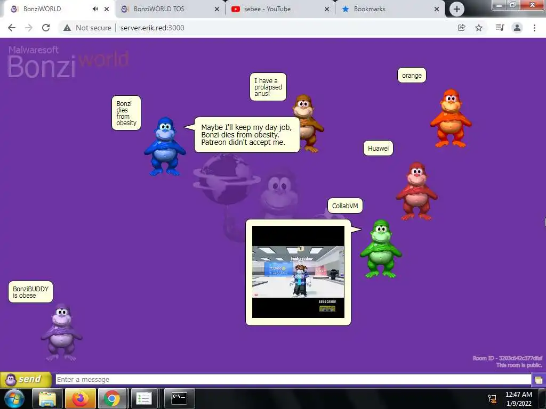Click the Room ID text
The image size is (546, 409).
(508, 358)
